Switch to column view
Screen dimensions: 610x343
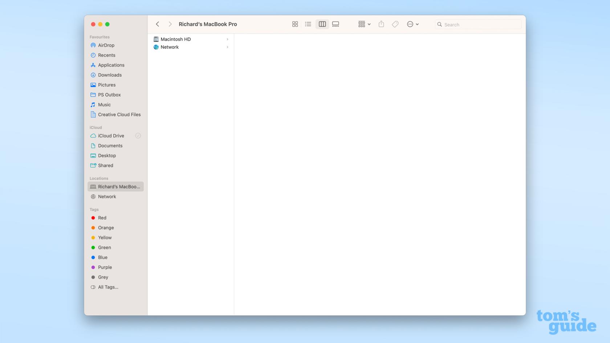(x=322, y=24)
